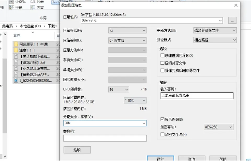Screen dimensions: 251x161
Task: Click the file icon beside 【最新地址及APP
Action: (16, 74)
